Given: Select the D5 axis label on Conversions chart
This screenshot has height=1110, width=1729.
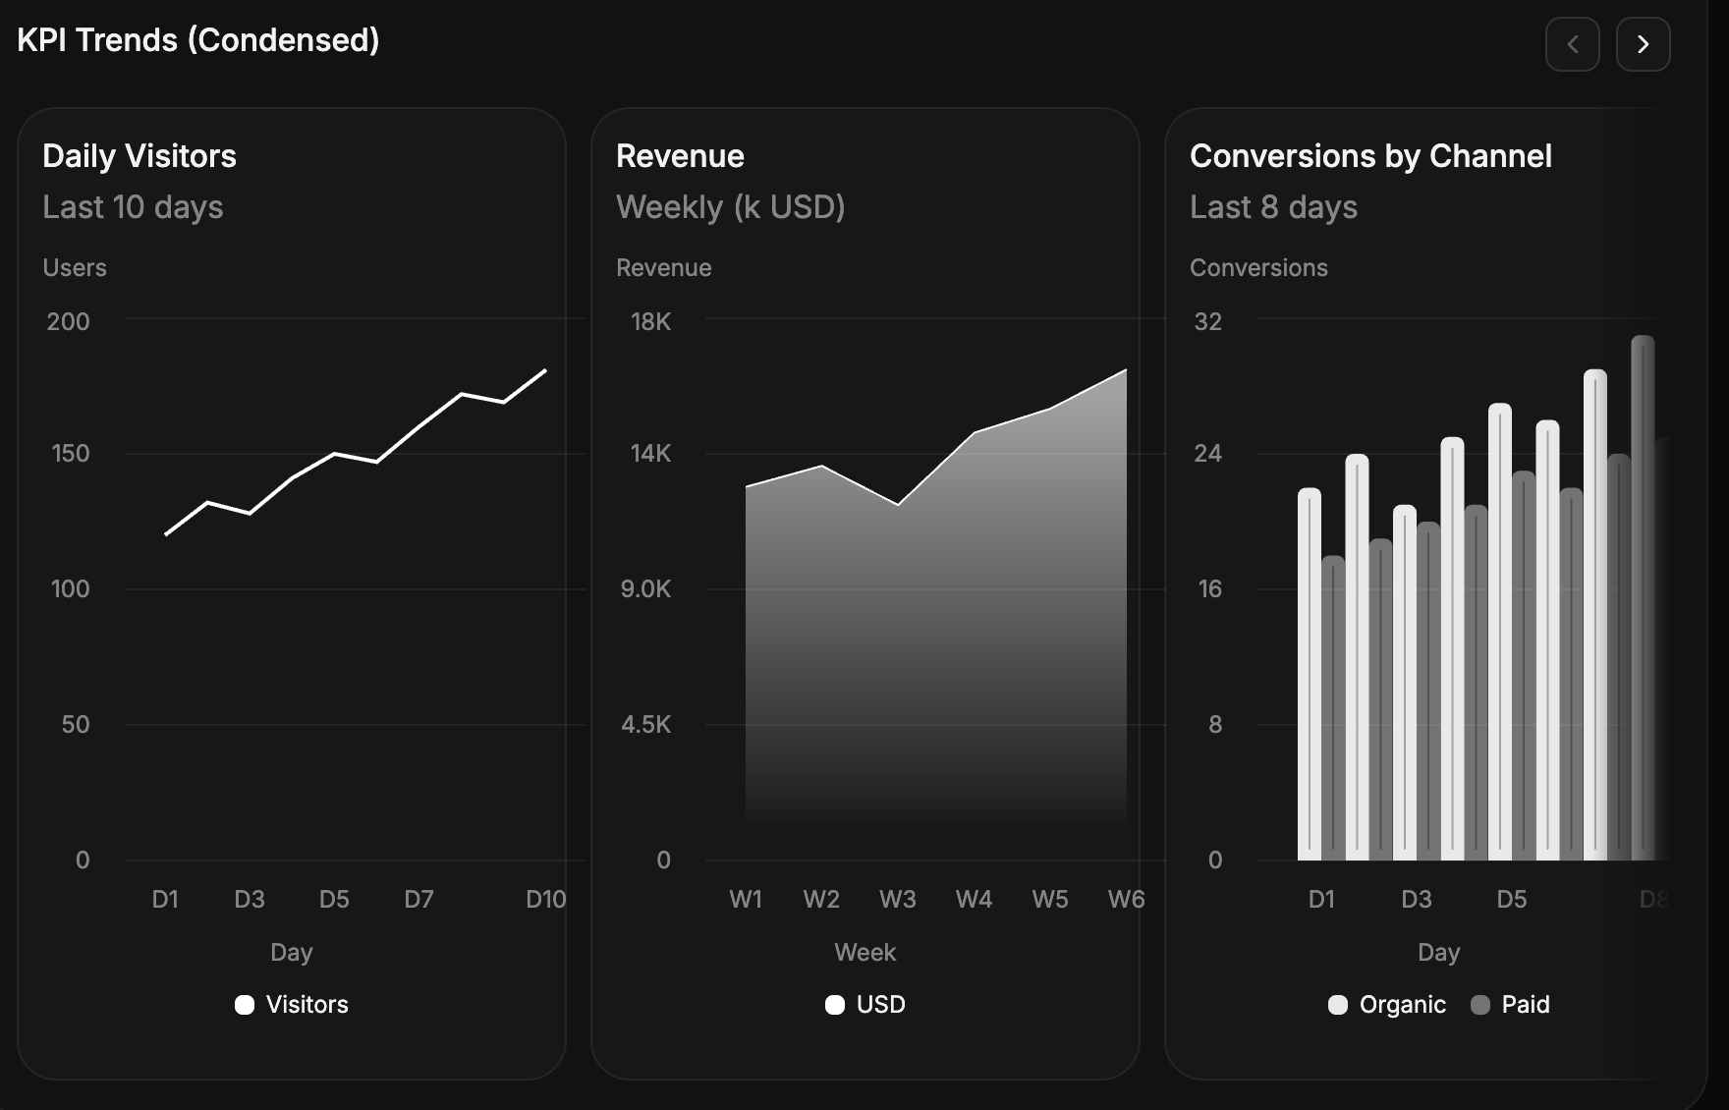Looking at the screenshot, I should pos(1511,899).
